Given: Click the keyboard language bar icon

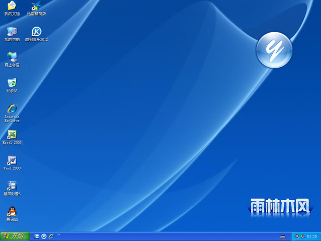Looking at the screenshot, I should 283,237.
